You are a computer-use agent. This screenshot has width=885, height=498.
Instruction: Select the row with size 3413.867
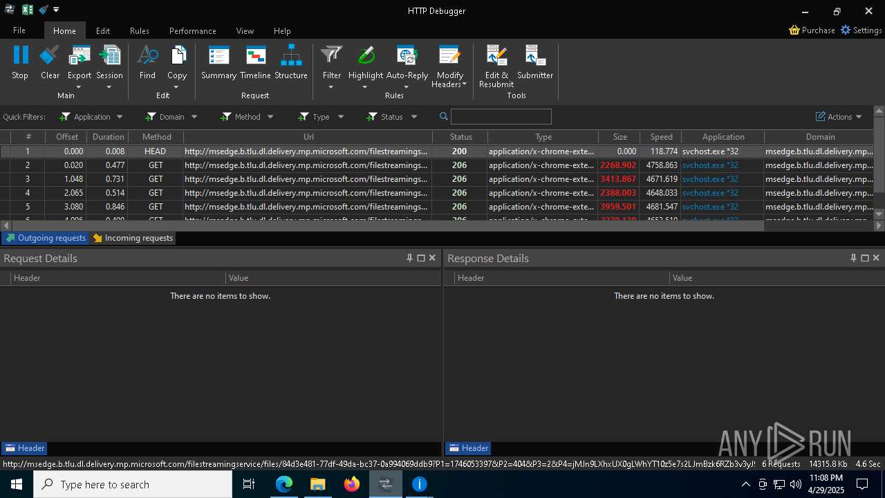[437, 179]
